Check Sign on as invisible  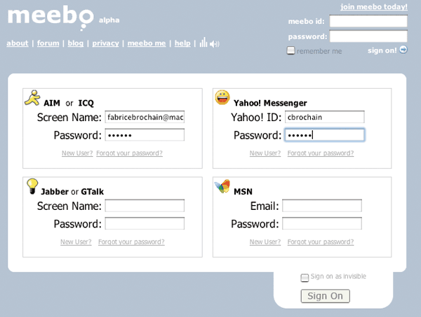(305, 278)
